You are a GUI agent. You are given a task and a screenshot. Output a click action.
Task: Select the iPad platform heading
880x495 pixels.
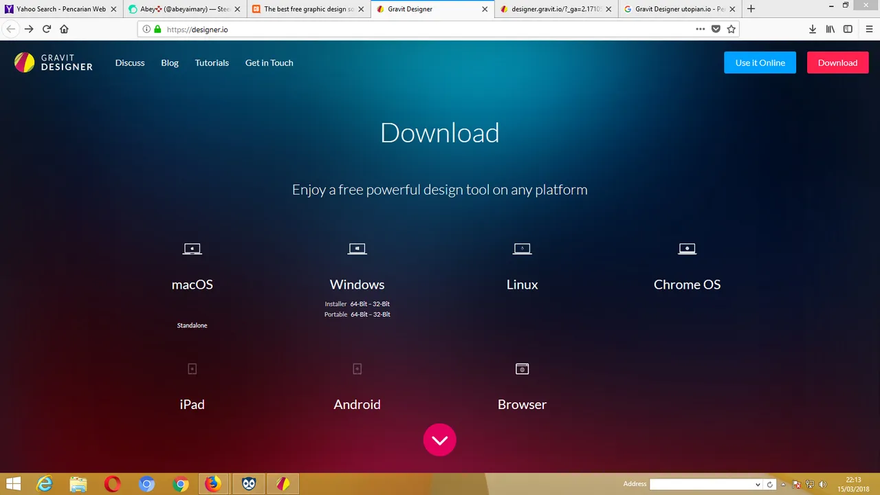(x=192, y=404)
